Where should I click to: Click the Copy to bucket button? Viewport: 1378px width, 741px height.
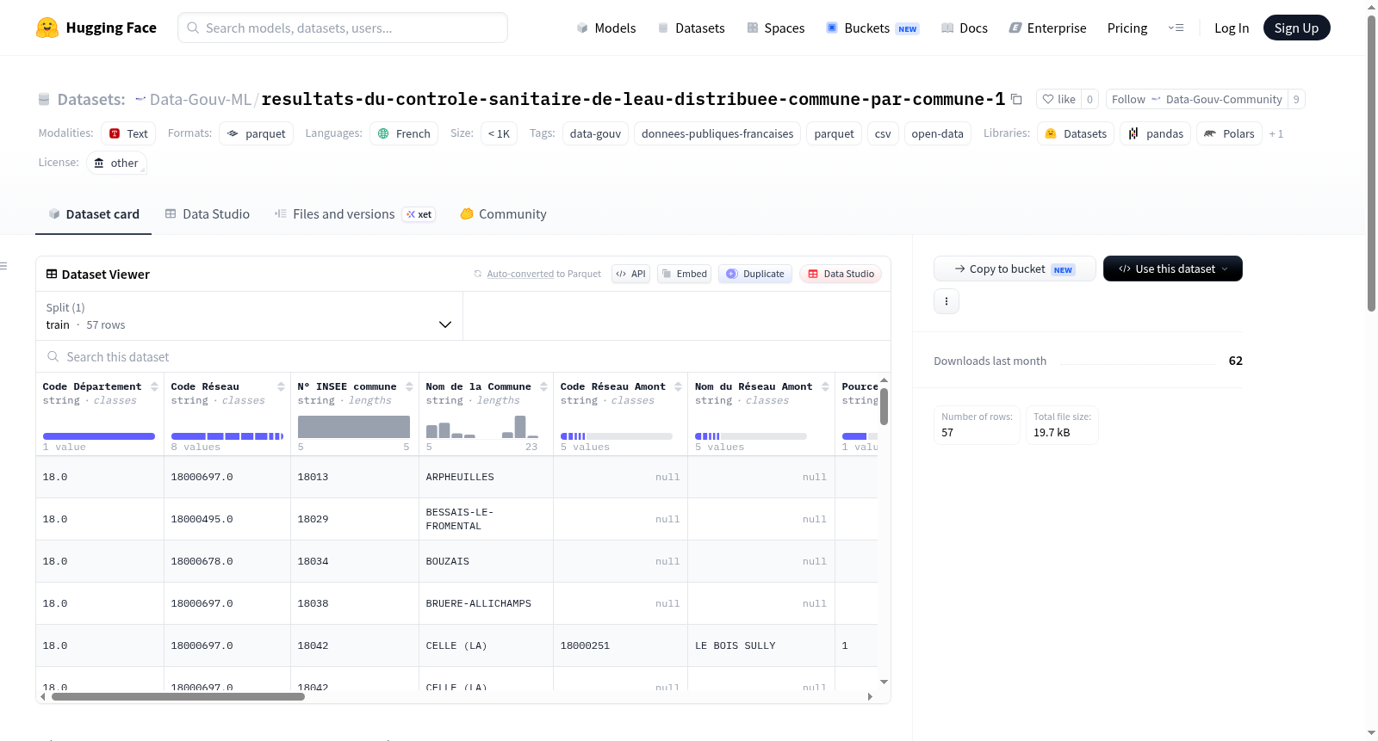click(x=1015, y=269)
